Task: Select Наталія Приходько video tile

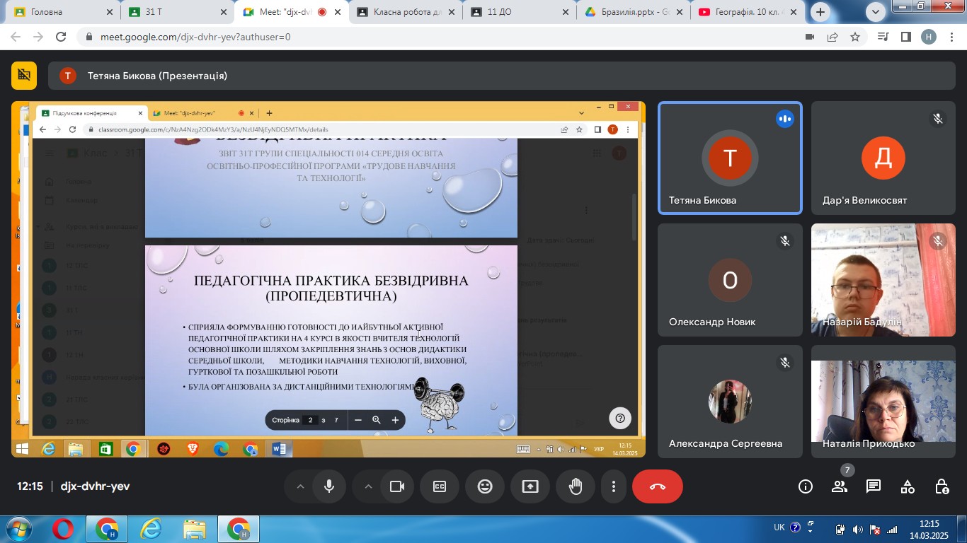Action: tap(883, 401)
